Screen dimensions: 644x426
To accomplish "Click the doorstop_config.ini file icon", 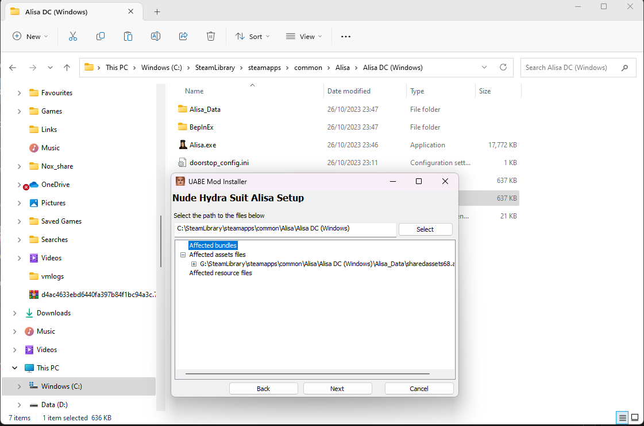I will pyautogui.click(x=182, y=163).
